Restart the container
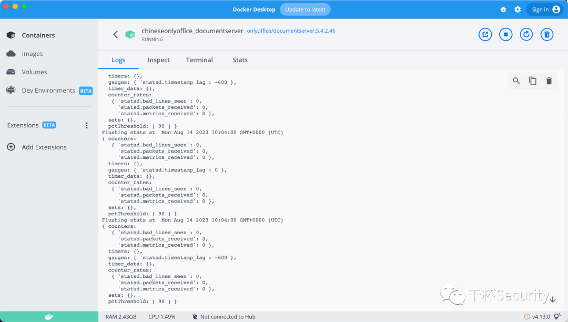The width and height of the screenshot is (568, 322). pos(526,35)
